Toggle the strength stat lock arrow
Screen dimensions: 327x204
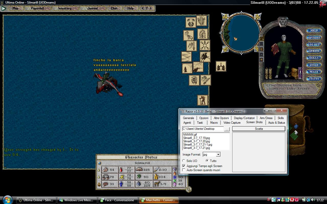point(99,170)
